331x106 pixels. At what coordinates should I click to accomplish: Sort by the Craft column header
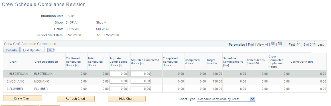(x=13, y=62)
